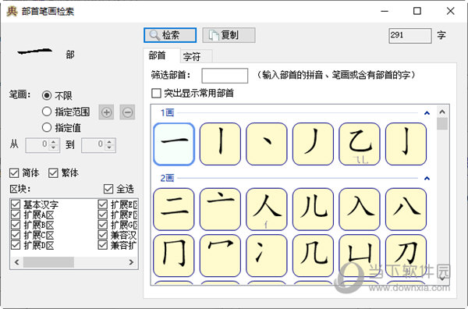Close the 部首笔画检索 window
Image resolution: width=468 pixels, height=309 pixels.
(450, 12)
